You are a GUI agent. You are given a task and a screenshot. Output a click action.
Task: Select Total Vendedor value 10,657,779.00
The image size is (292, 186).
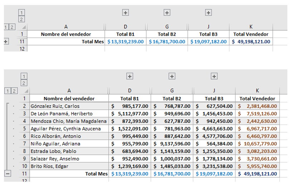click(257, 144)
